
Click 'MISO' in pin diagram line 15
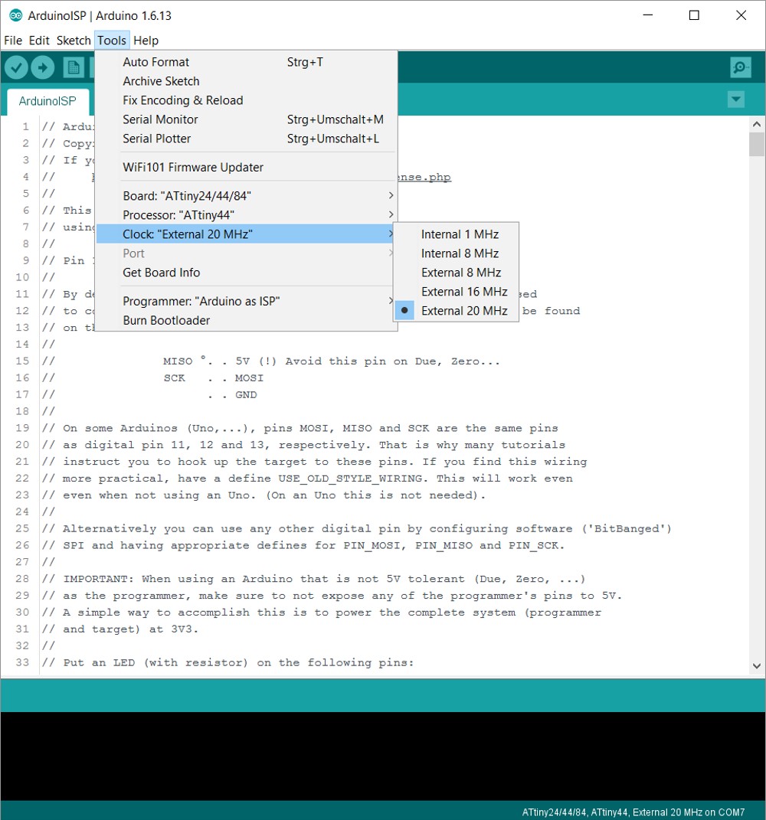tap(178, 361)
